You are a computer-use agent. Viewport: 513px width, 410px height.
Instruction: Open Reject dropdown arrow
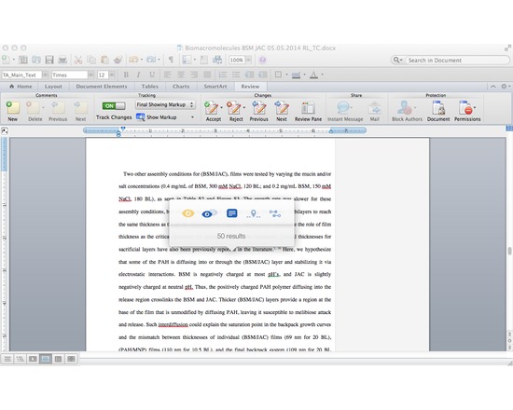[x=244, y=107]
